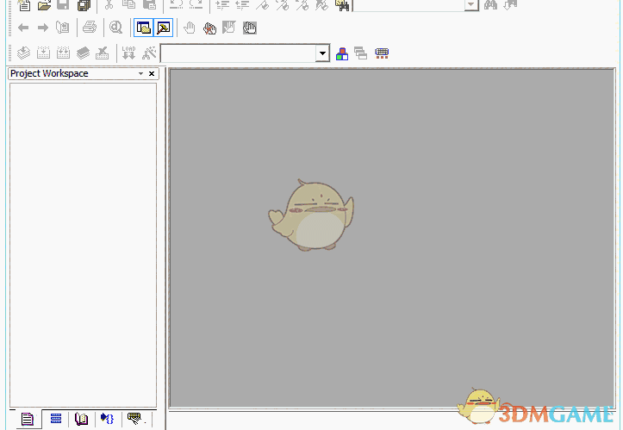Image resolution: width=623 pixels, height=430 pixels.
Task: Switch to the Books tab
Action: pos(81,420)
